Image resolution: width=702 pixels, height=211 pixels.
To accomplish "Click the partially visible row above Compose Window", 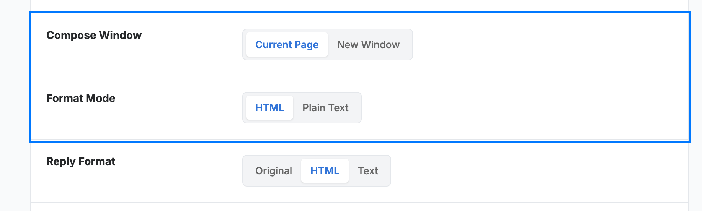I will point(359,5).
